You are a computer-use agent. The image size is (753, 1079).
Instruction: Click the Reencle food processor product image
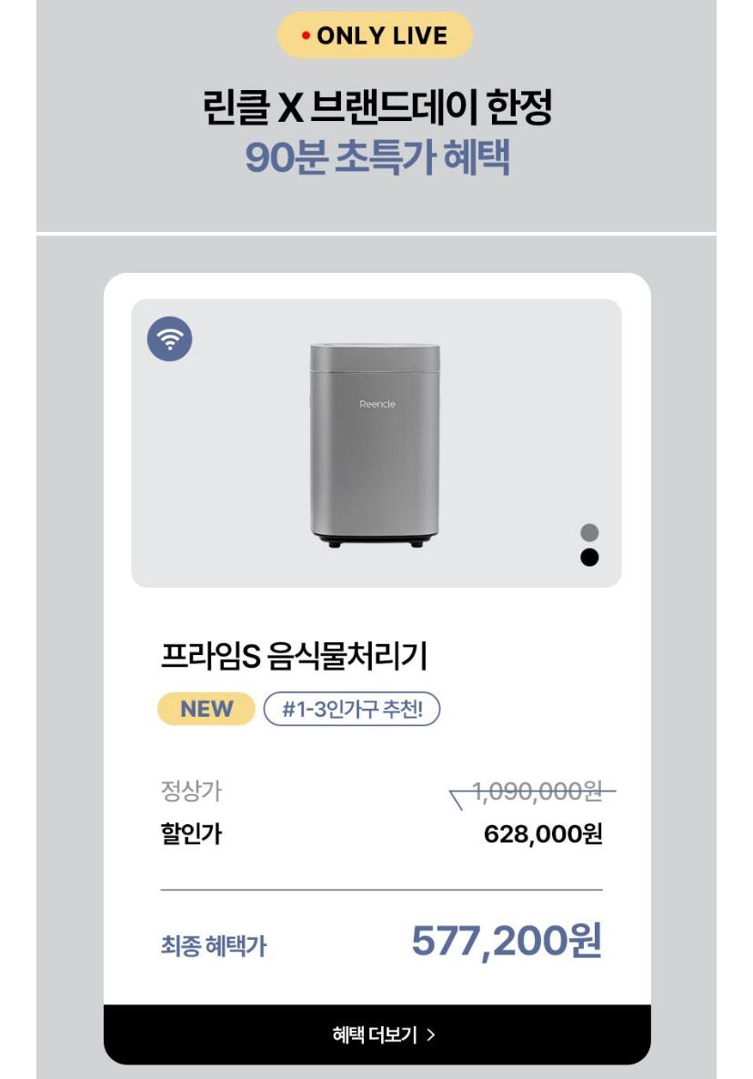[x=375, y=445]
